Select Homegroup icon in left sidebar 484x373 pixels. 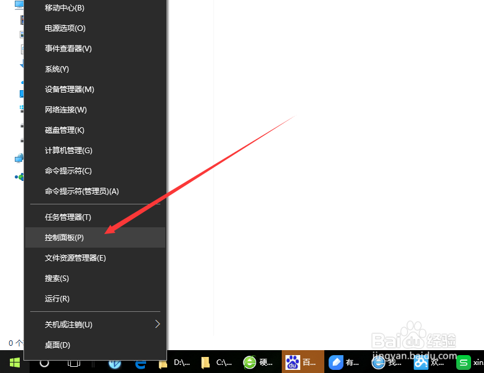pyautogui.click(x=19, y=177)
